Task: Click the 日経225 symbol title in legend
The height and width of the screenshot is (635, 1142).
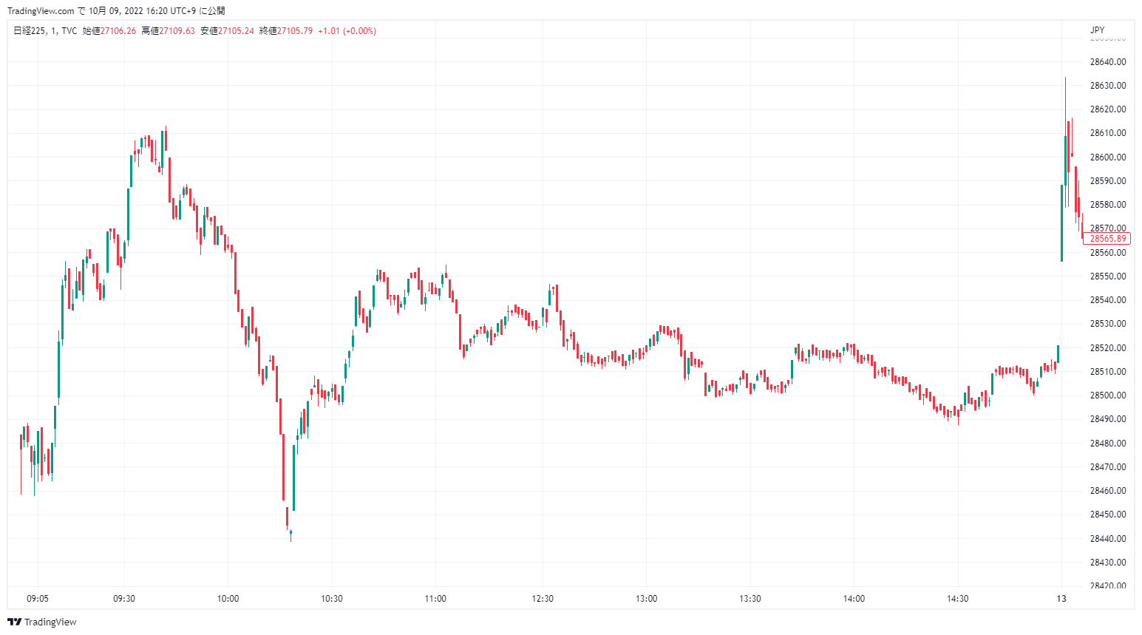Action: coord(30,31)
